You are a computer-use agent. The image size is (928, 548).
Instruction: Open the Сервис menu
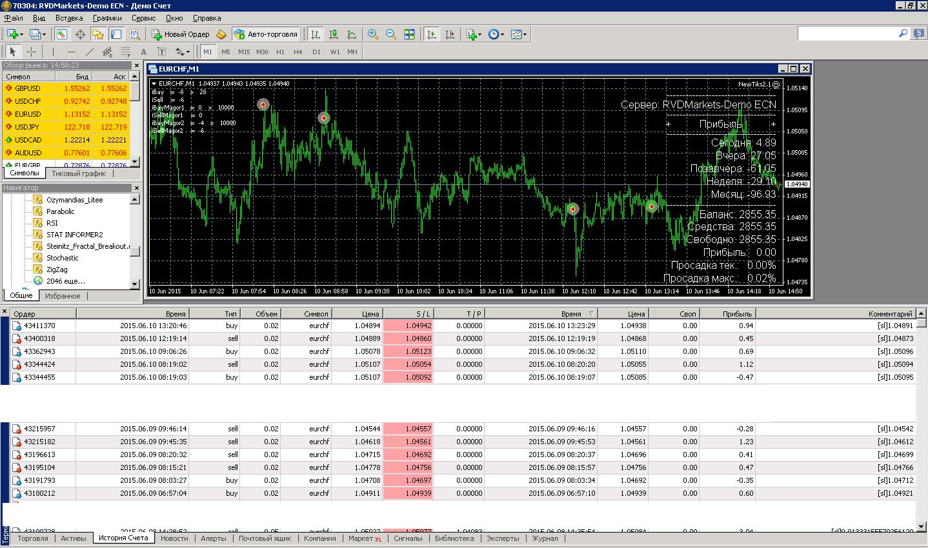(x=143, y=18)
